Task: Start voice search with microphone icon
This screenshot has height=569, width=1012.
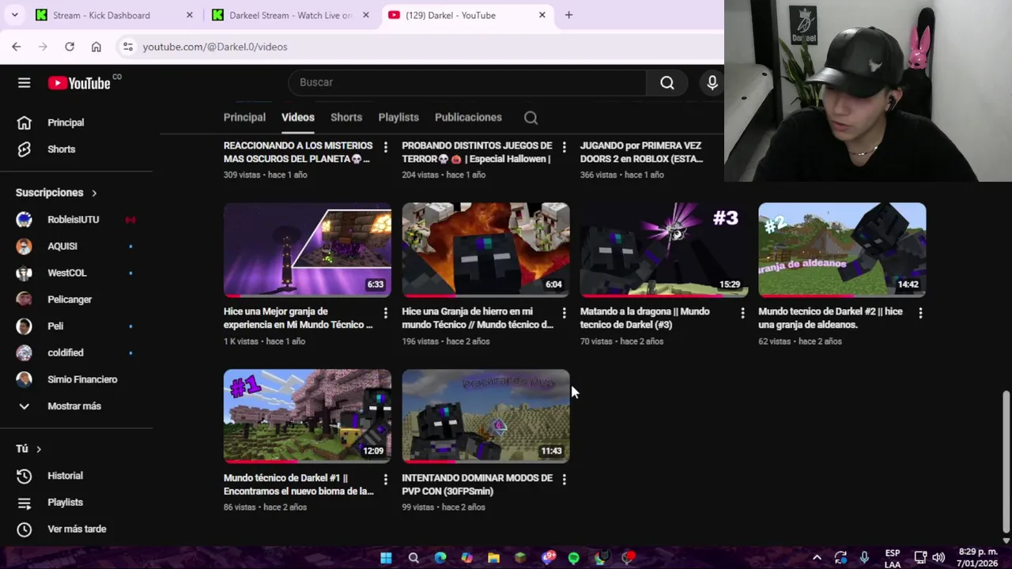Action: click(x=712, y=82)
